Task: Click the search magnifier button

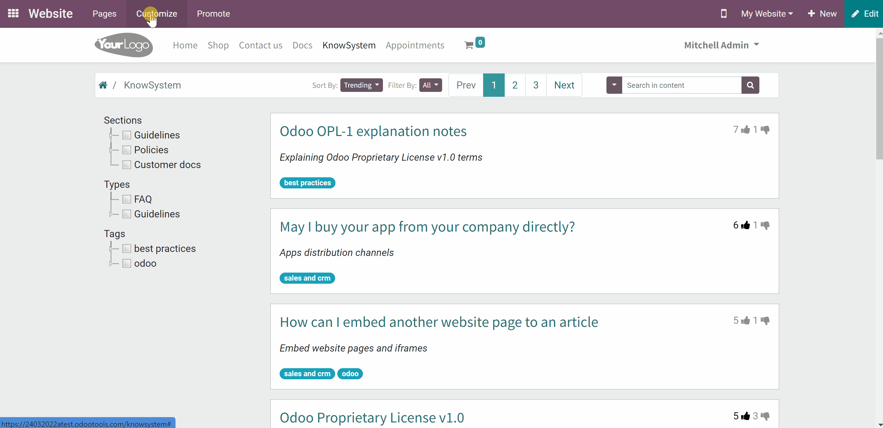Action: (750, 85)
